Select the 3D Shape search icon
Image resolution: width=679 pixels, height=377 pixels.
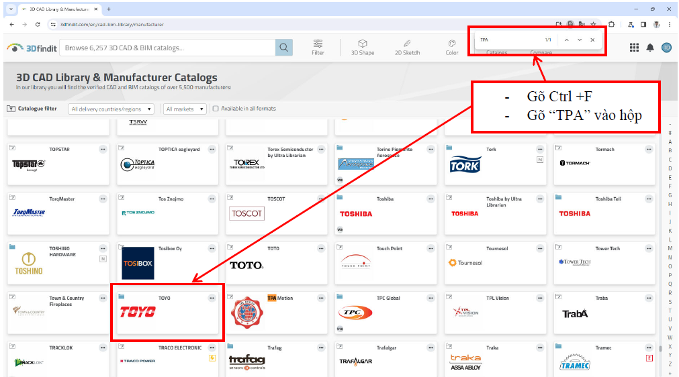point(363,47)
